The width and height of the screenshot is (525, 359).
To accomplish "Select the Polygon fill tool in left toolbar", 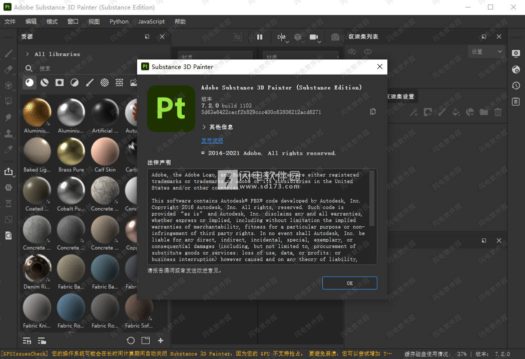I will (x=9, y=101).
